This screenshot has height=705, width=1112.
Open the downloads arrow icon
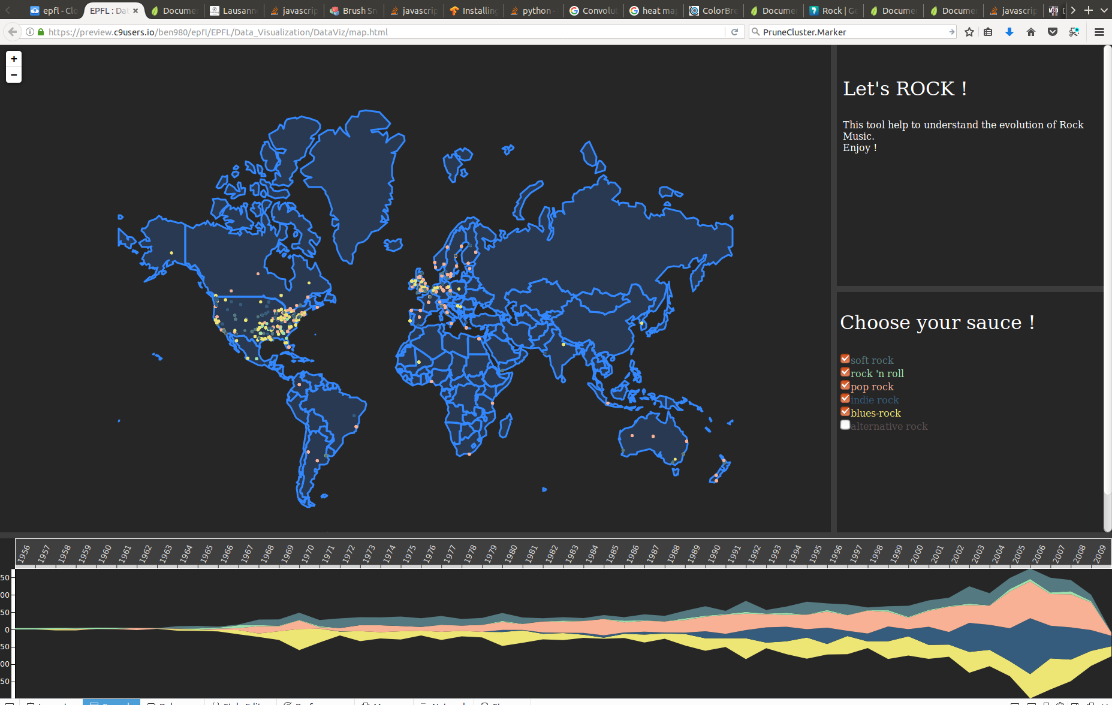click(x=1009, y=32)
